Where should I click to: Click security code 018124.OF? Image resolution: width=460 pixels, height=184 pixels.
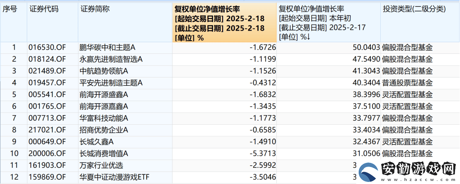(x=47, y=60)
